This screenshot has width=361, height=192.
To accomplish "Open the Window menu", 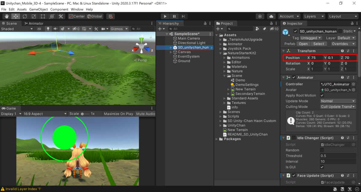I will pyautogui.click(x=77, y=9).
